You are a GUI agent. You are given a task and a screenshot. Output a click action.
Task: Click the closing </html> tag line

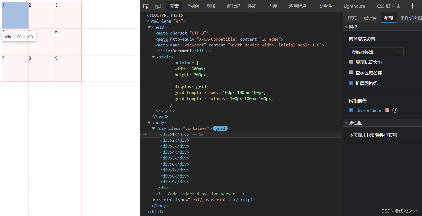click(x=155, y=212)
